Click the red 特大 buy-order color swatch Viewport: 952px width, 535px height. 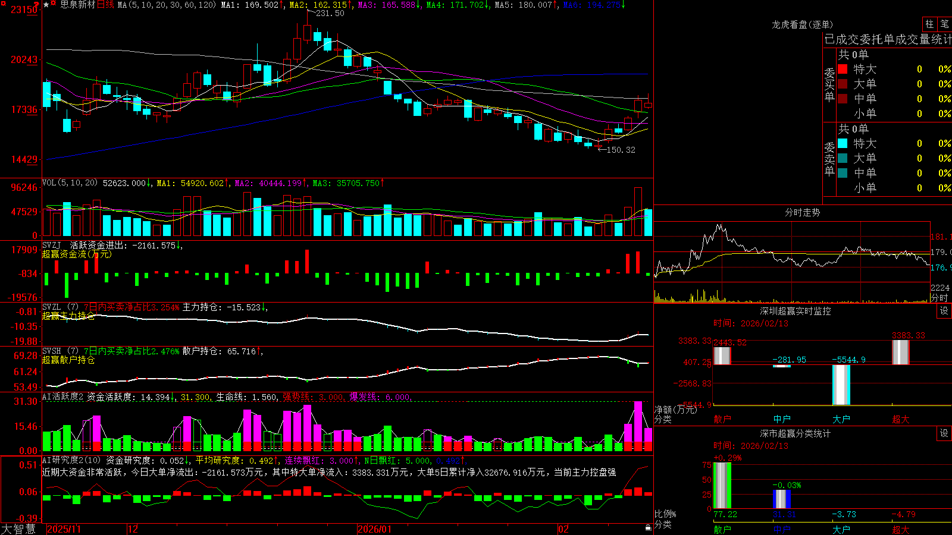843,69
